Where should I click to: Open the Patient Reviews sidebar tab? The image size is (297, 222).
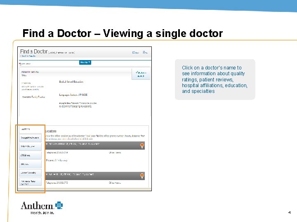click(30, 146)
